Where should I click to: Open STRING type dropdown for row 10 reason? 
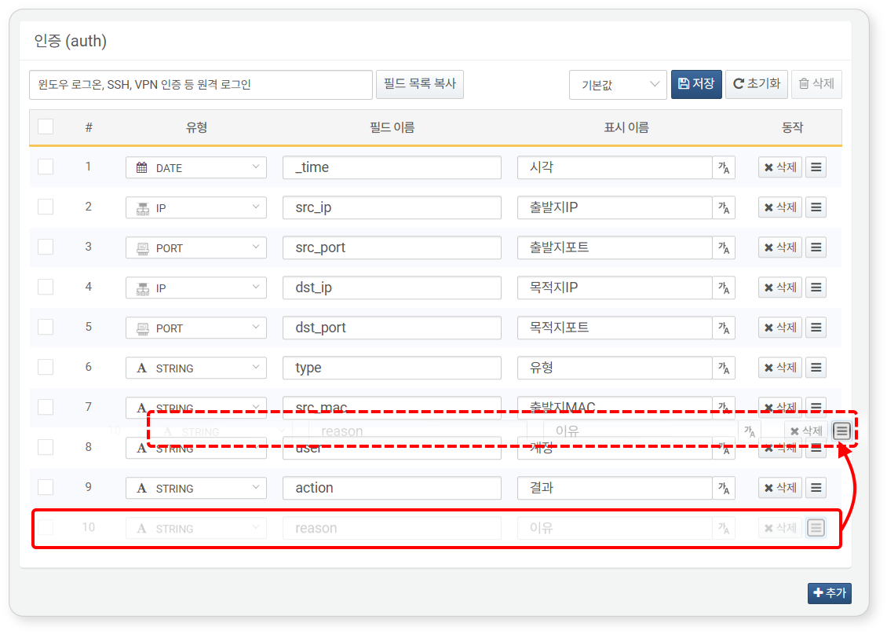point(195,528)
